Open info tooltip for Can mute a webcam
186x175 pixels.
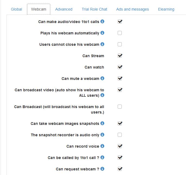click(102, 78)
